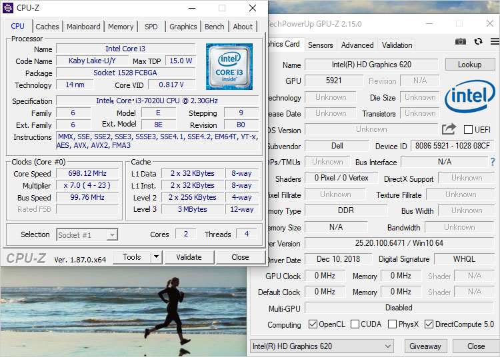
Task: Open the Memory tab in CPU-Z
Action: (x=121, y=27)
